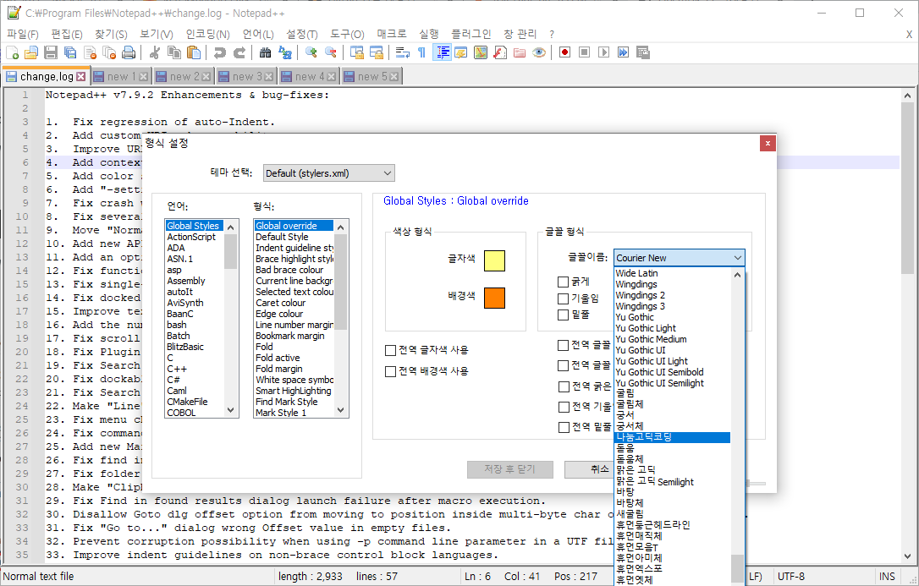Screen dimensions: 919x586
Task: Pick the yellow 글자색 color swatch
Action: point(494,260)
